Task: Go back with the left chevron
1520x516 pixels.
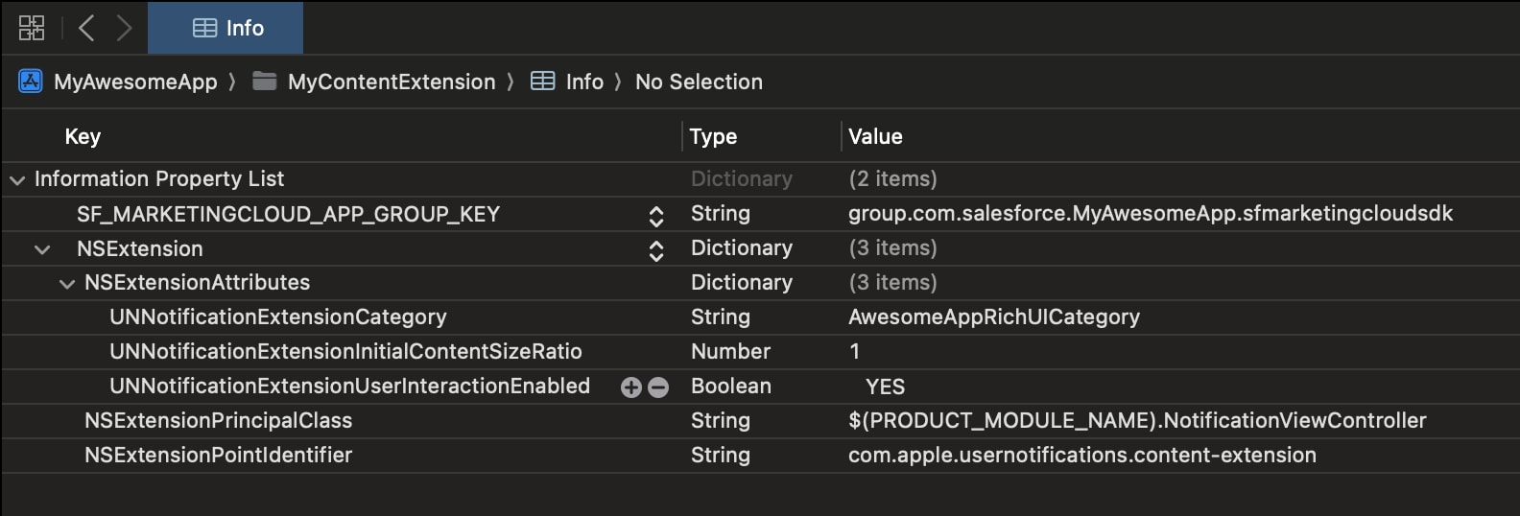Action: (86, 28)
